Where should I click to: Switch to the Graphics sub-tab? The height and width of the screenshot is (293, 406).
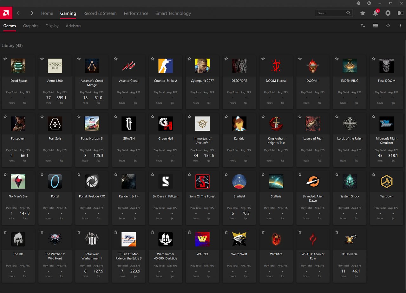(31, 26)
